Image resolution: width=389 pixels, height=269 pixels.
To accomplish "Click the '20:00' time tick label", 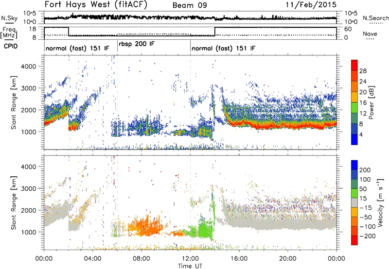I will tap(287, 259).
